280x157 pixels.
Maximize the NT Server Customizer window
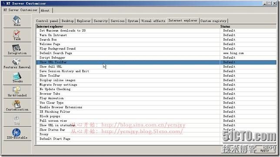270,3
